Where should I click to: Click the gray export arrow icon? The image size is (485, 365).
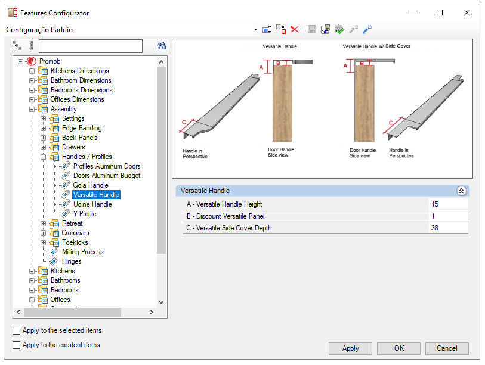click(x=353, y=29)
